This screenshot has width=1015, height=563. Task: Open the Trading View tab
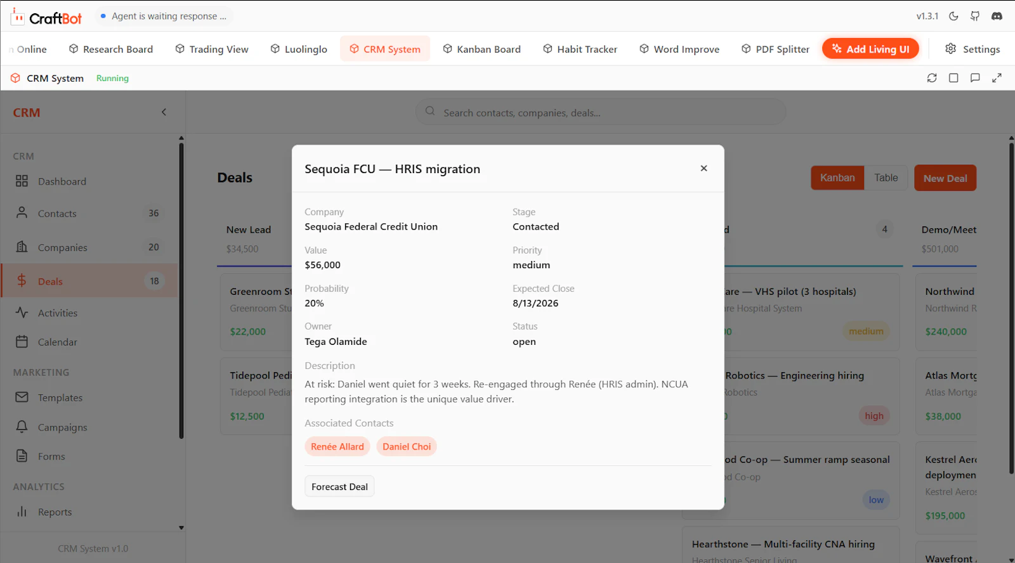[x=212, y=49]
